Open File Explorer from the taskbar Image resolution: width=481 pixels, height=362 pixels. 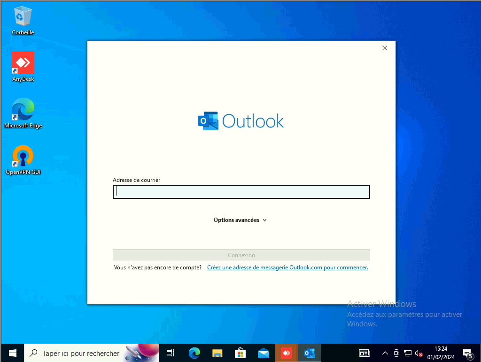coord(217,353)
